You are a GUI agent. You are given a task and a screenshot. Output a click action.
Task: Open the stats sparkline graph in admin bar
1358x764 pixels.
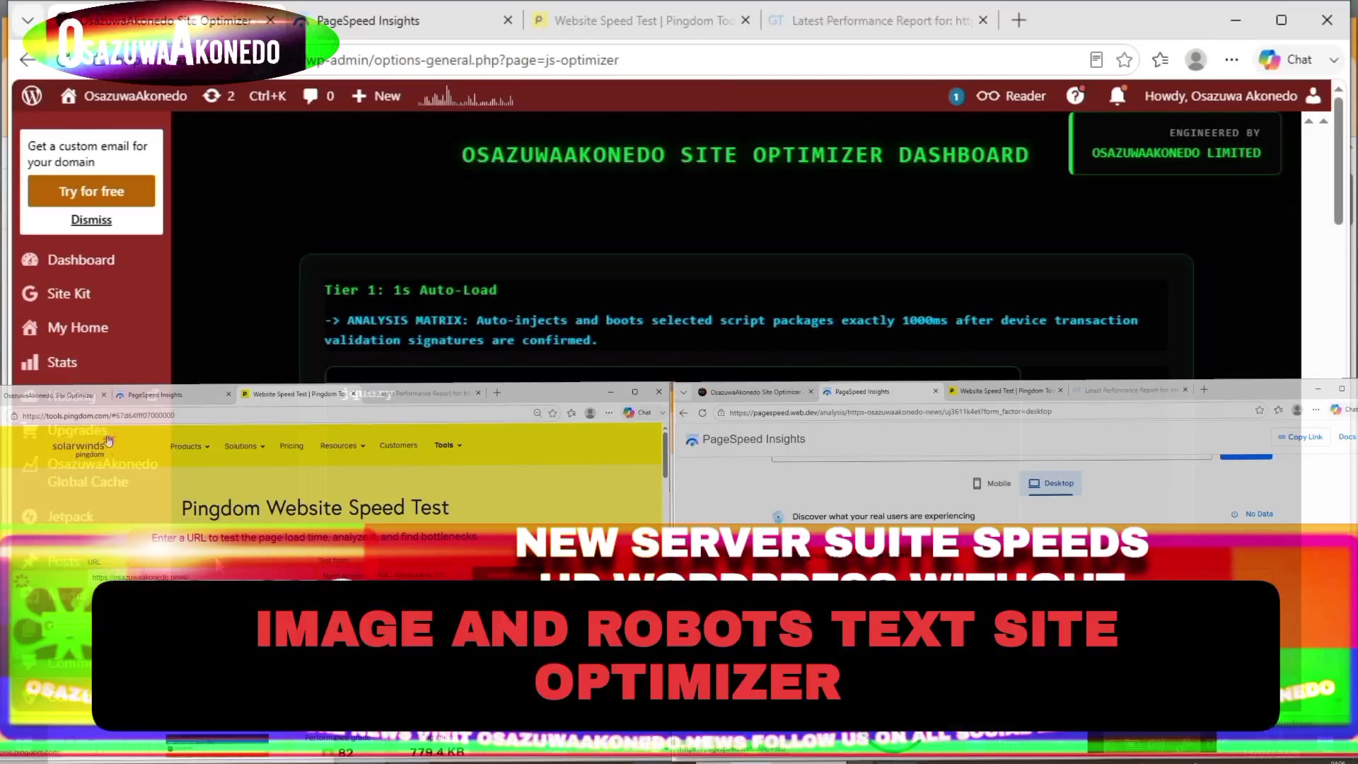465,96
